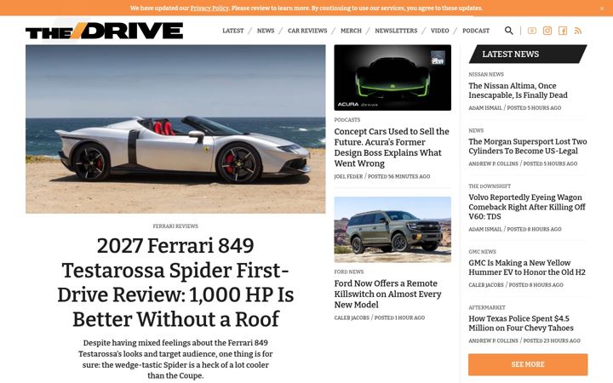Click the 'Posted 23 hours ago' timestamp
The height and width of the screenshot is (383, 613).
[x=552, y=340]
